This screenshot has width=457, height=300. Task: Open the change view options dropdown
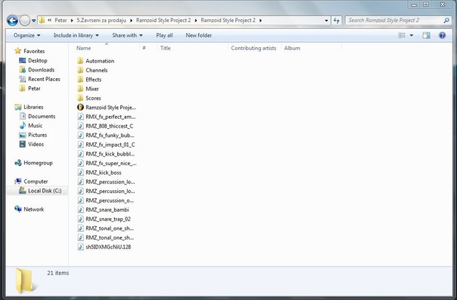click(x=411, y=35)
